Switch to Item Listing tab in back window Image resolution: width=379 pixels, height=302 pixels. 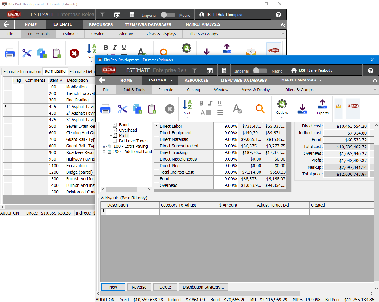[55, 71]
